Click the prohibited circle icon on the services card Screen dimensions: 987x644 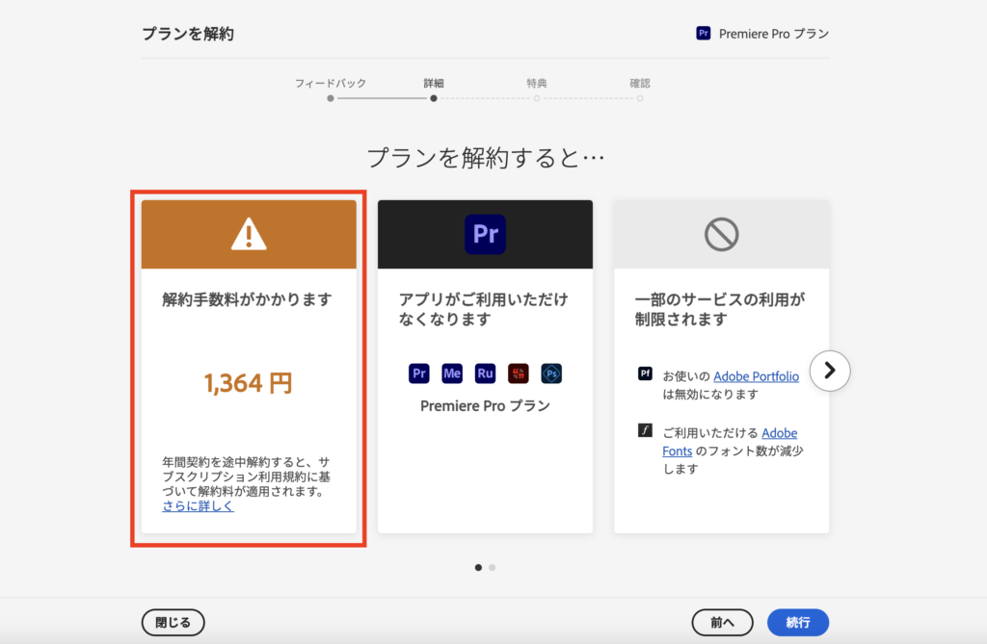(721, 235)
